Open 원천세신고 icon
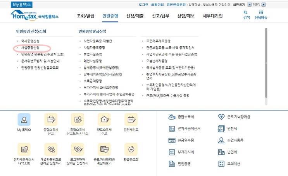Viewport: 288px width, 176px height. [131, 120]
